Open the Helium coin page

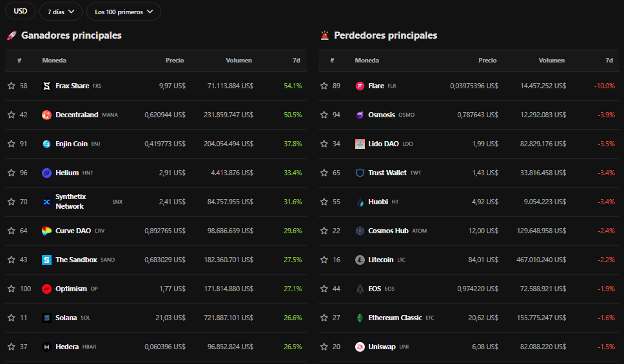pos(67,173)
